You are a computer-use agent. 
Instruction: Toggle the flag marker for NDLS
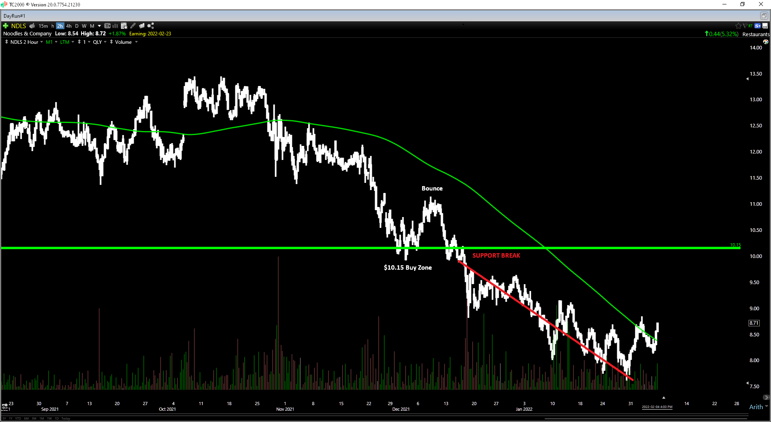[745, 26]
